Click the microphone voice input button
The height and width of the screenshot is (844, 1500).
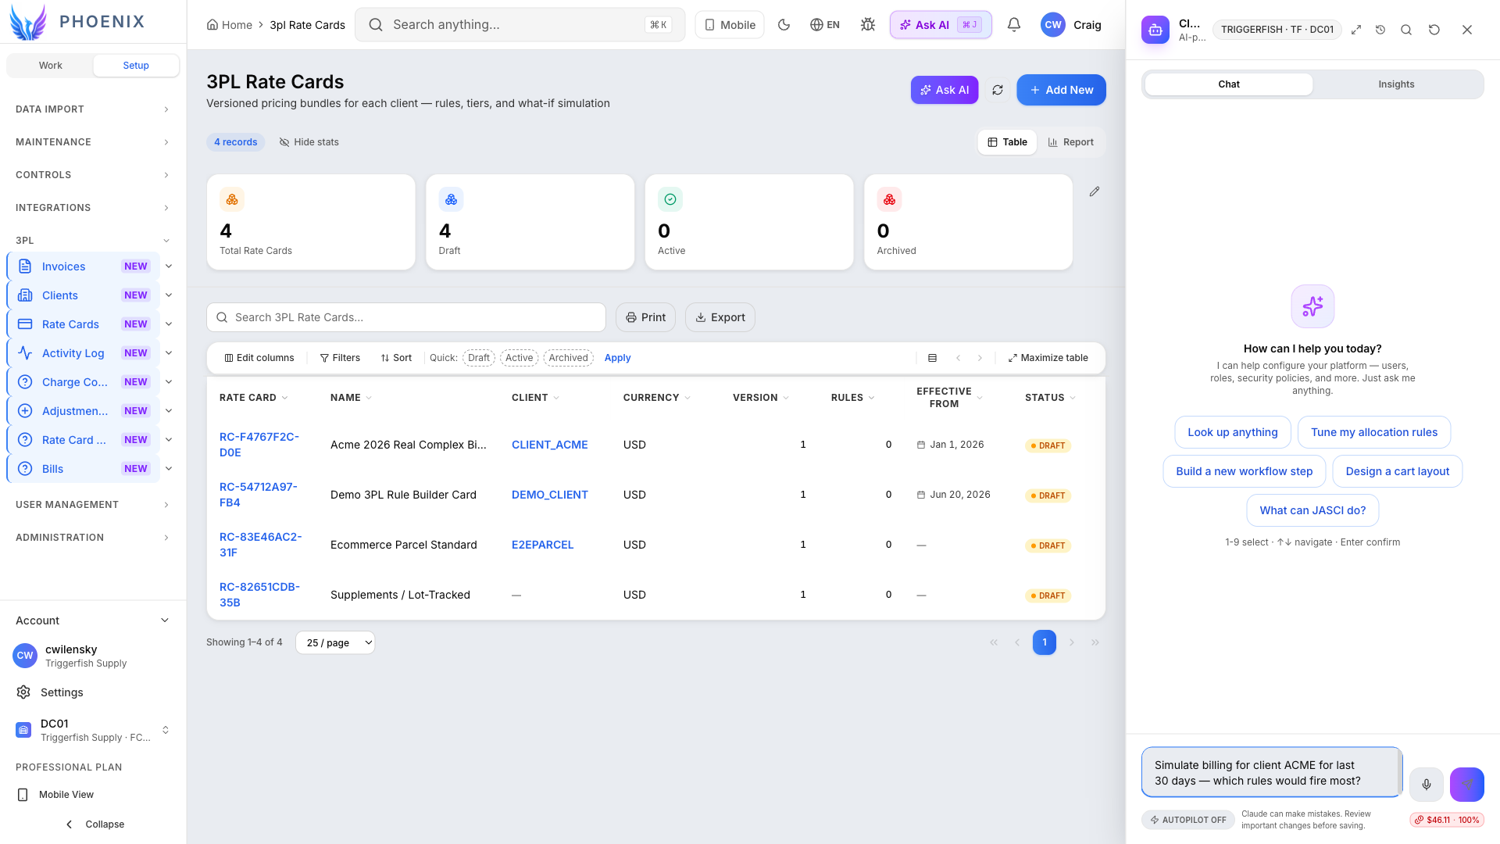1426,785
